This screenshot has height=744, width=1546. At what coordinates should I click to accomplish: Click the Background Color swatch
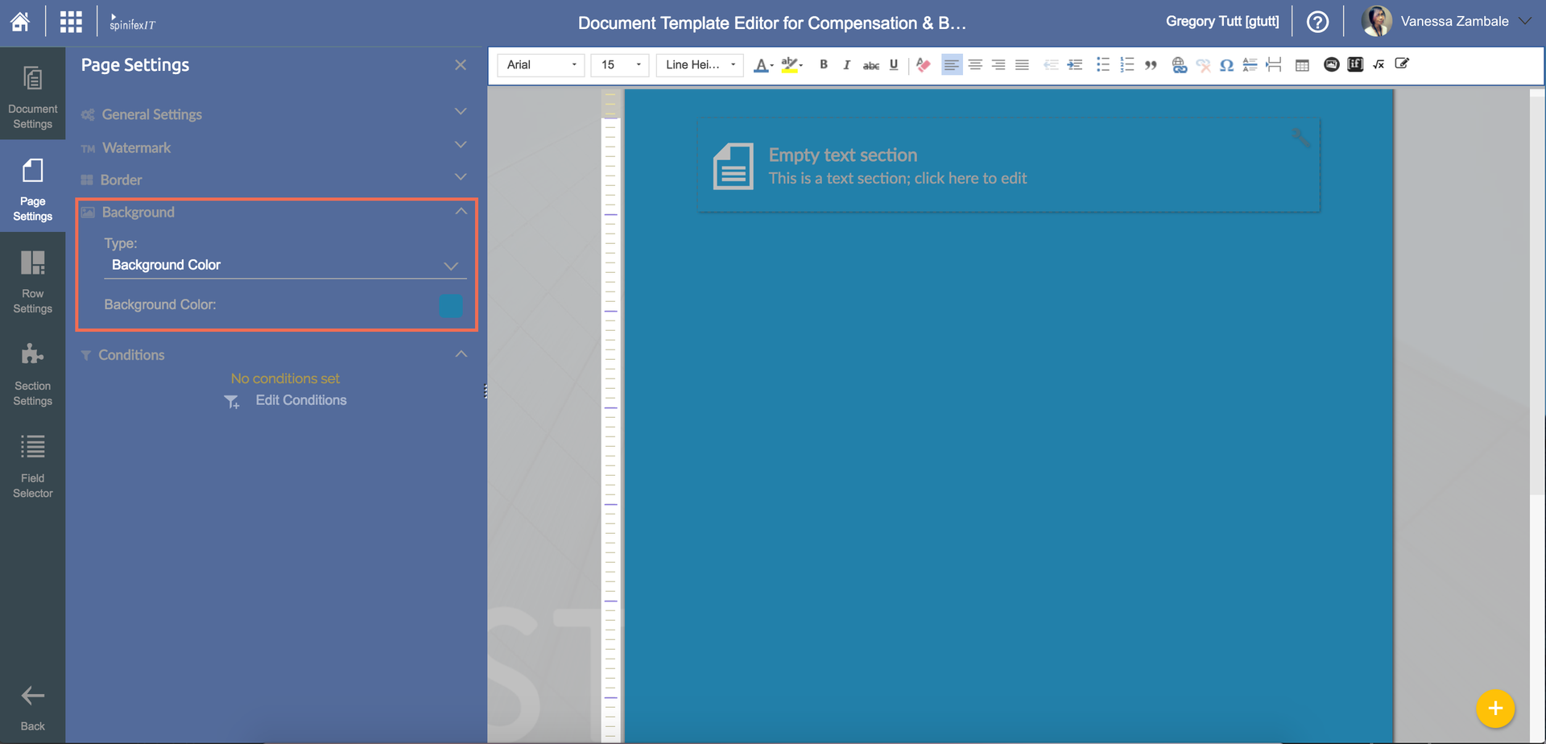click(x=450, y=305)
